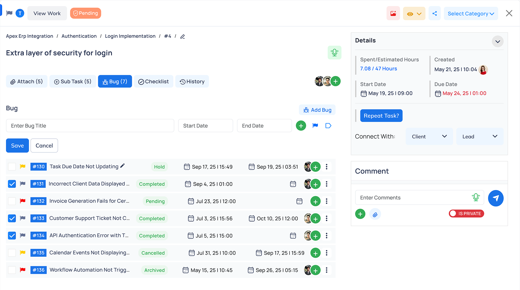The width and height of the screenshot is (520, 290).
Task: Click the pencil edit icon in breadcrumb
Action: coord(183,36)
